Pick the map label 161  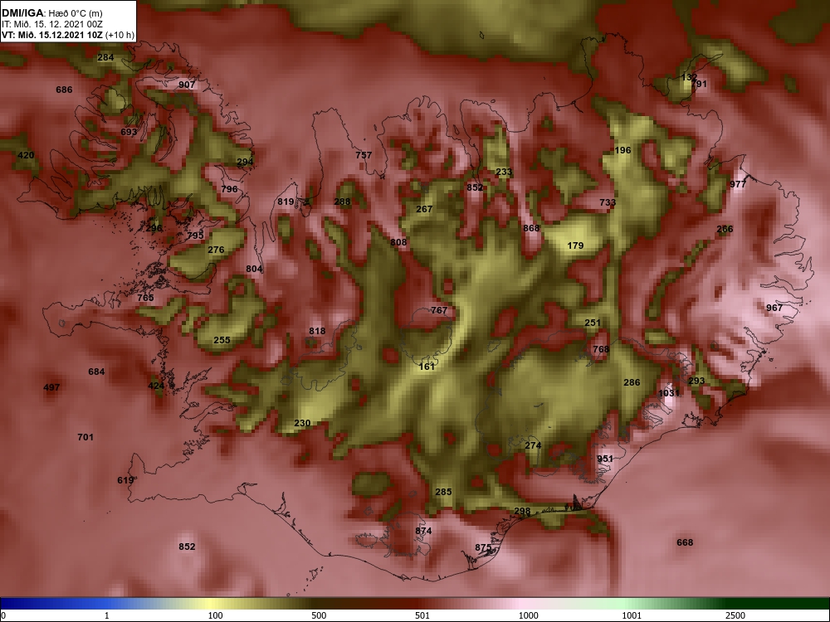(x=427, y=367)
